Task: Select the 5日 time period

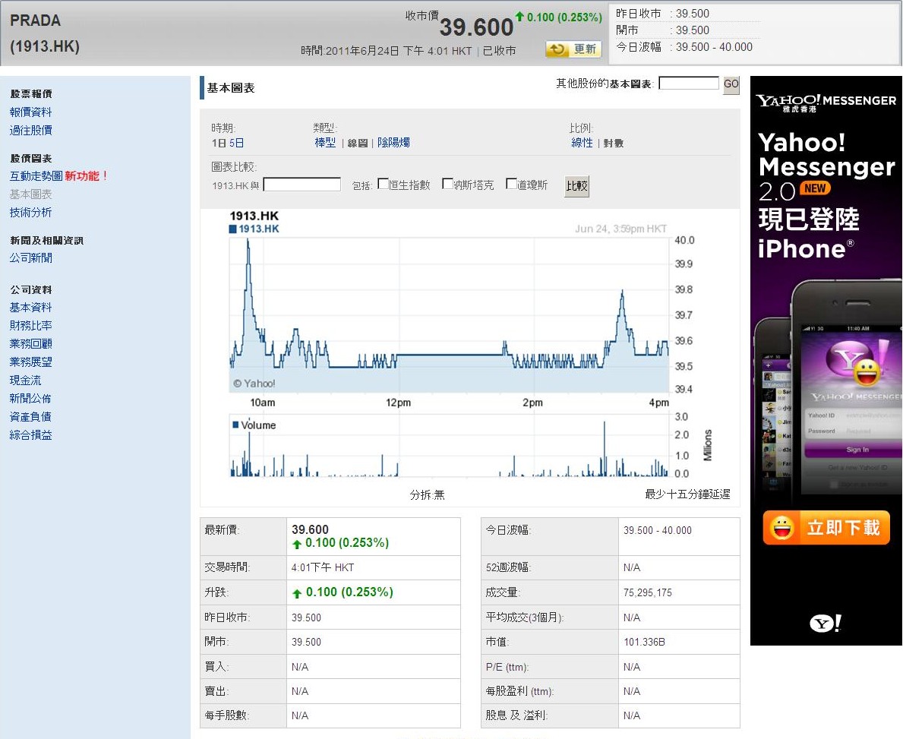Action: (237, 143)
